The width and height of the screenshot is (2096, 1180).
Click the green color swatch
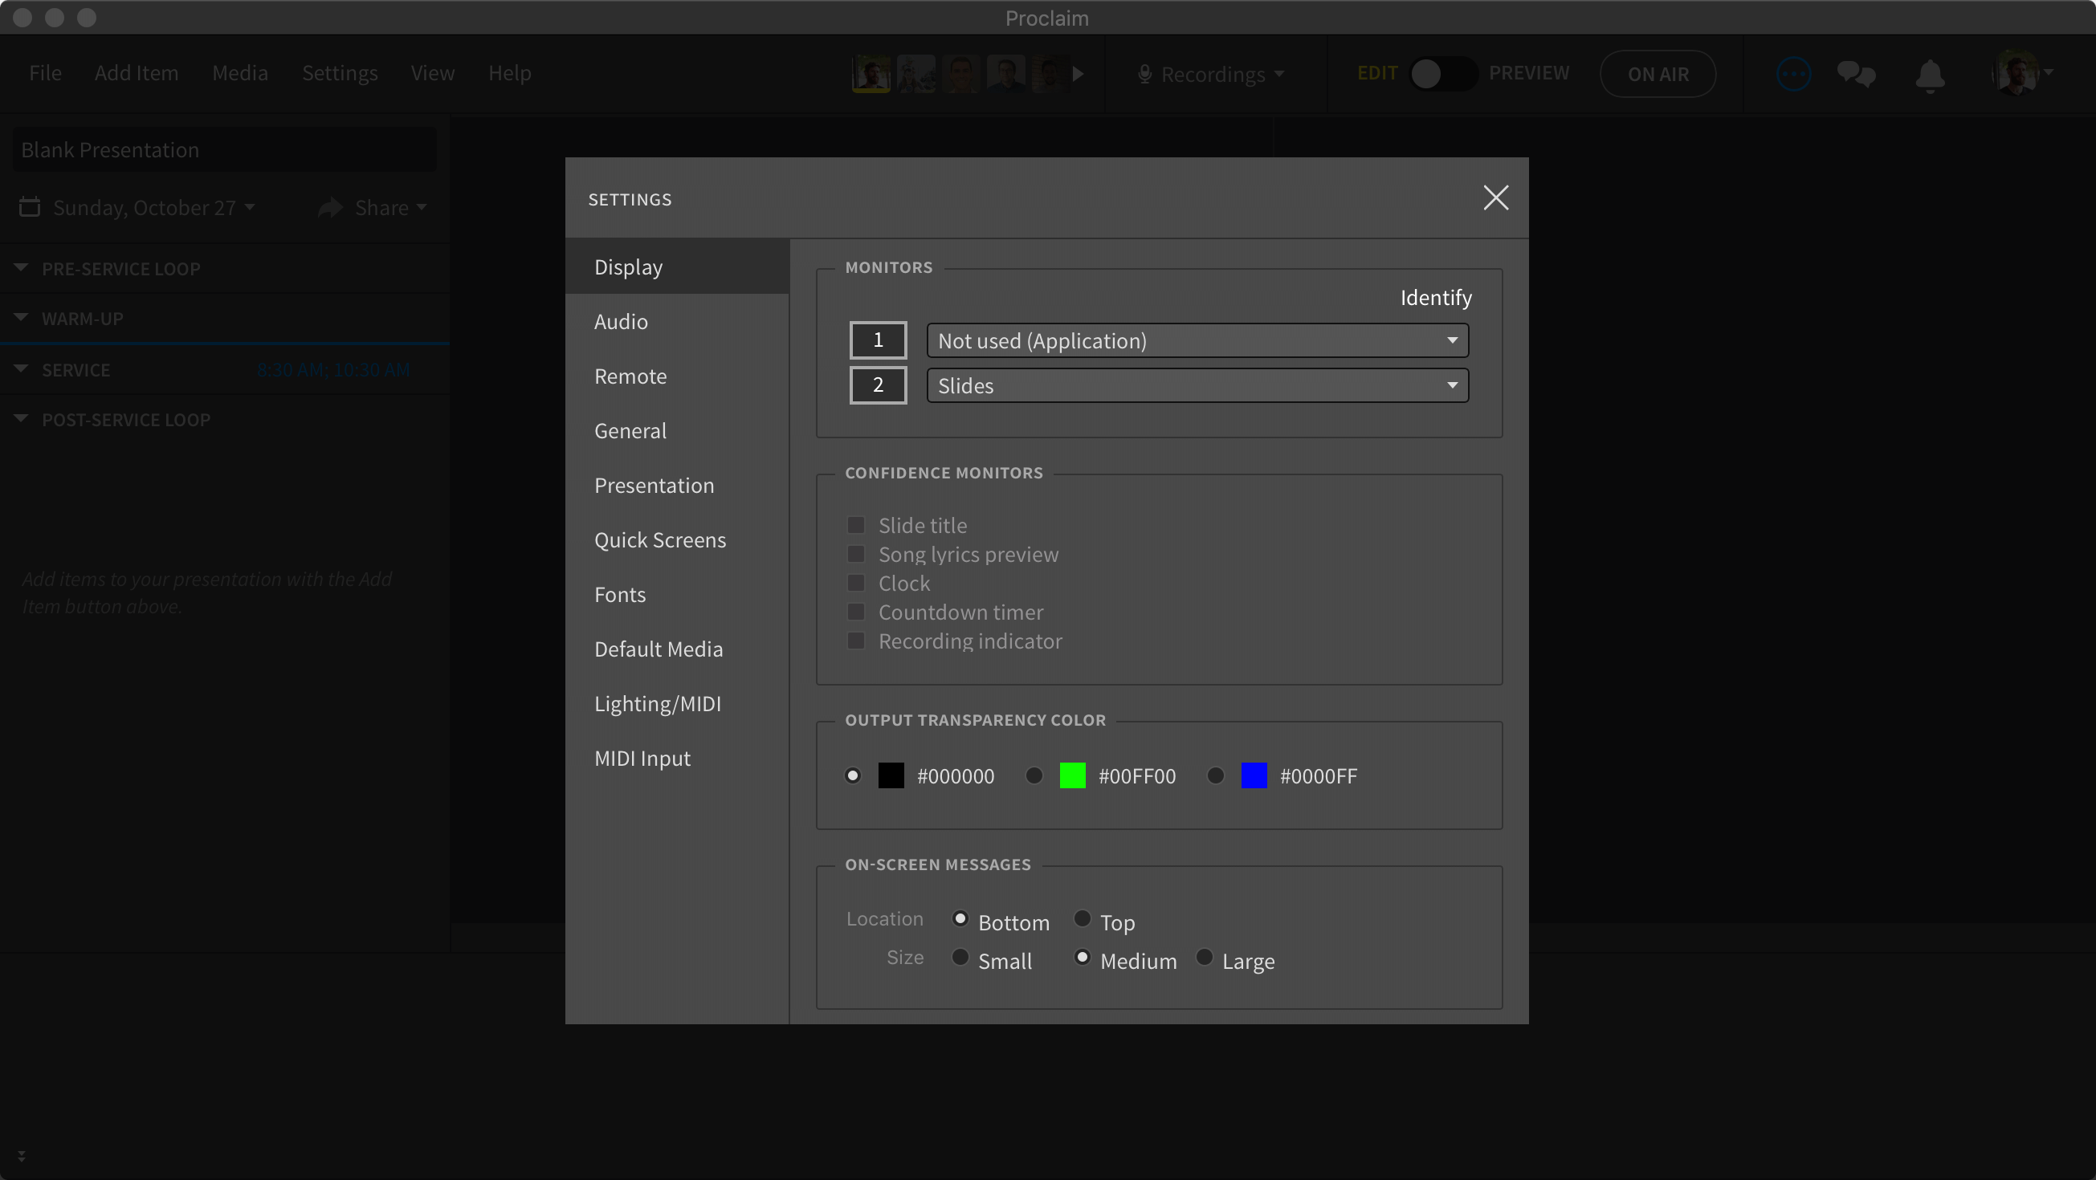1072,775
